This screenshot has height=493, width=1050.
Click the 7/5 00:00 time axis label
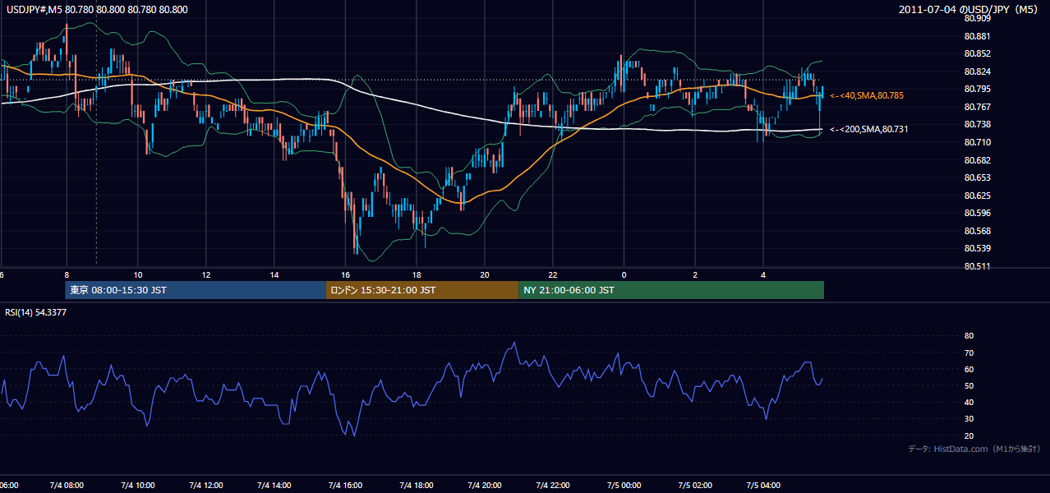click(x=624, y=486)
